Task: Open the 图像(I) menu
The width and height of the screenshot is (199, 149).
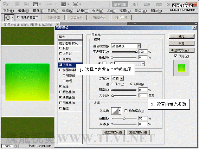Action: point(38,11)
